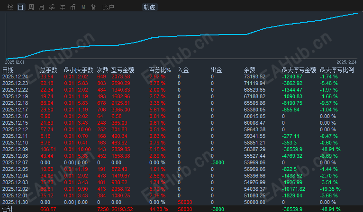This screenshot has width=363, height=212.
Task: Click balance value 58387.29
Action: point(254,150)
